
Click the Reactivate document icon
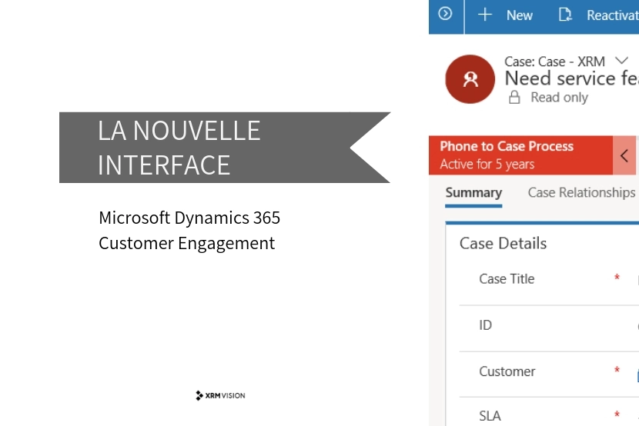click(x=566, y=15)
